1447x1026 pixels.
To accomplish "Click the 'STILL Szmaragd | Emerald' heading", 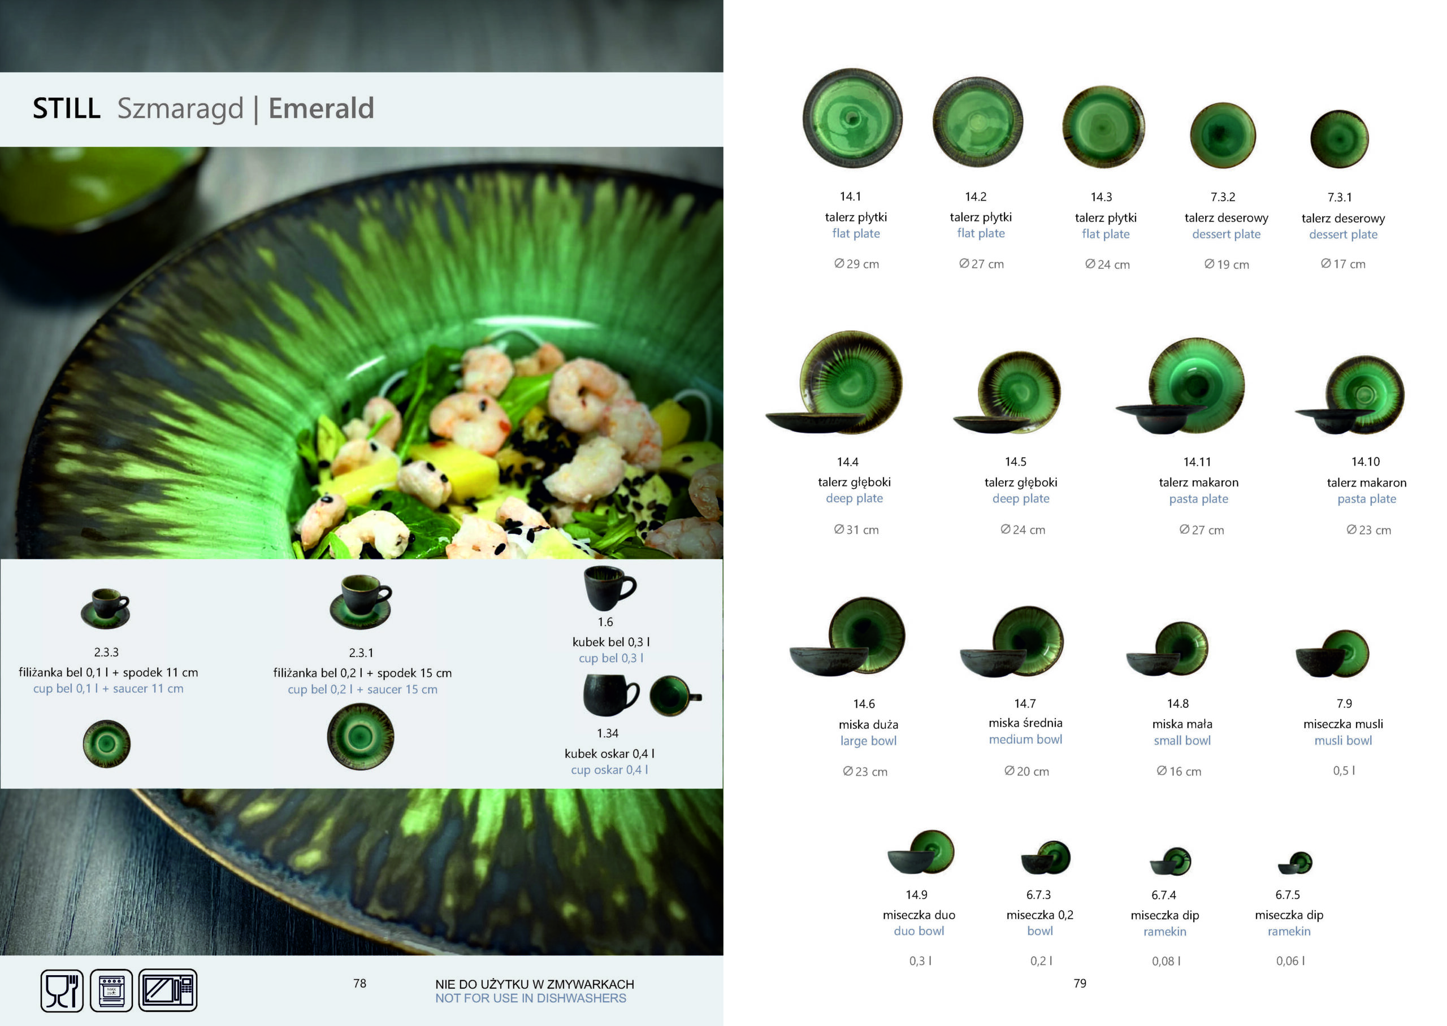I will tap(203, 108).
